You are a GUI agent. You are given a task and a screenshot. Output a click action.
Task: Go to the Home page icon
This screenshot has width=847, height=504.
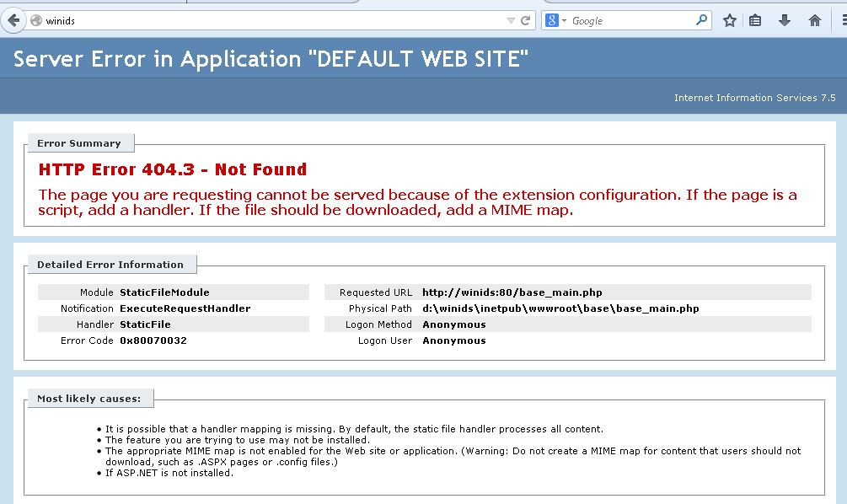[814, 20]
